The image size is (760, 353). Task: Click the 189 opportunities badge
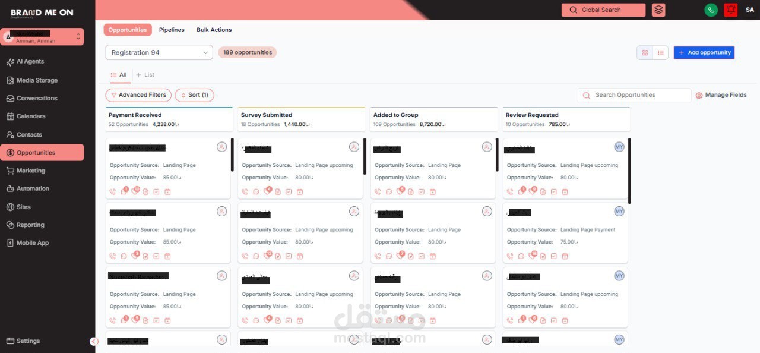click(x=248, y=52)
